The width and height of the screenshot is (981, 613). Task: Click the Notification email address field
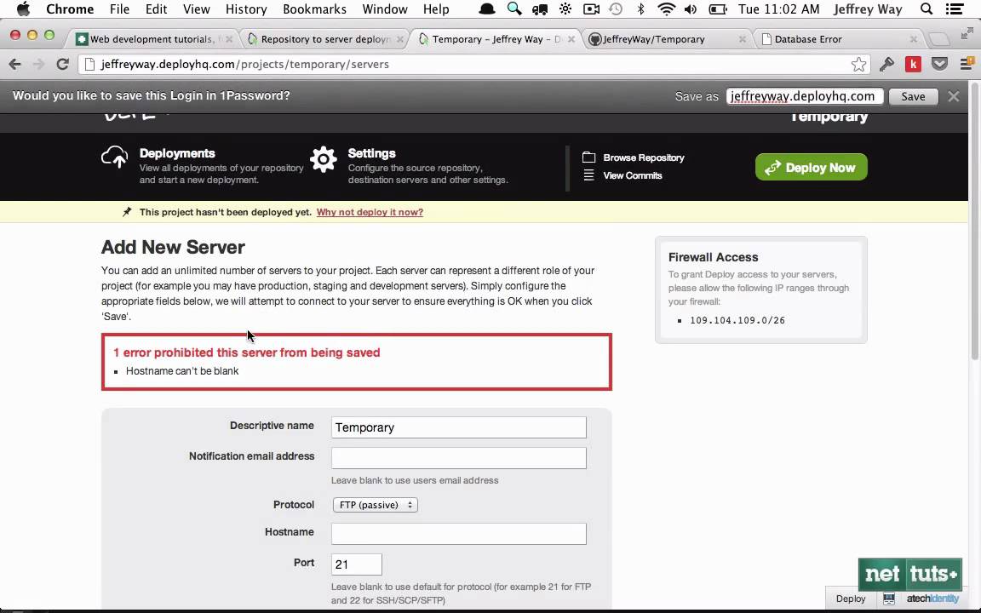click(459, 458)
